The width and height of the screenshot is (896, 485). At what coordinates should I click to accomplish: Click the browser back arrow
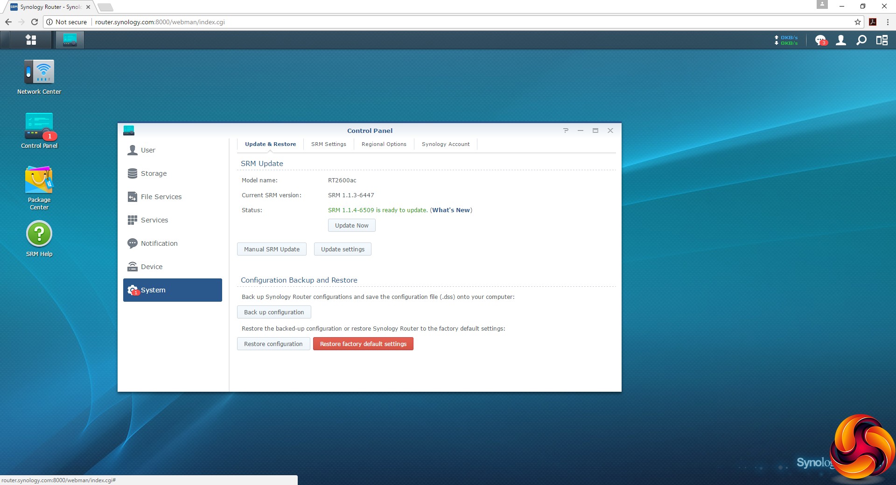pyautogui.click(x=8, y=22)
